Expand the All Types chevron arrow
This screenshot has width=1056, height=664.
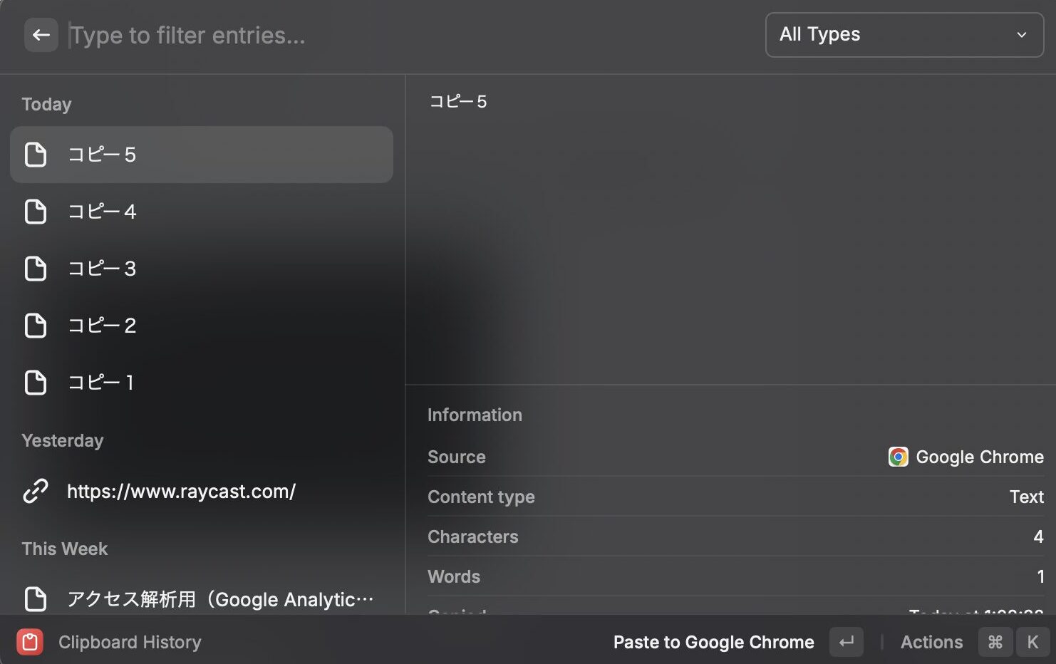(x=1021, y=35)
